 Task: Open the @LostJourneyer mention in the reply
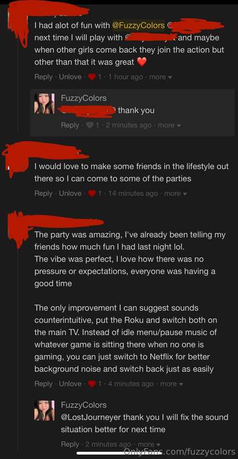pos(91,417)
